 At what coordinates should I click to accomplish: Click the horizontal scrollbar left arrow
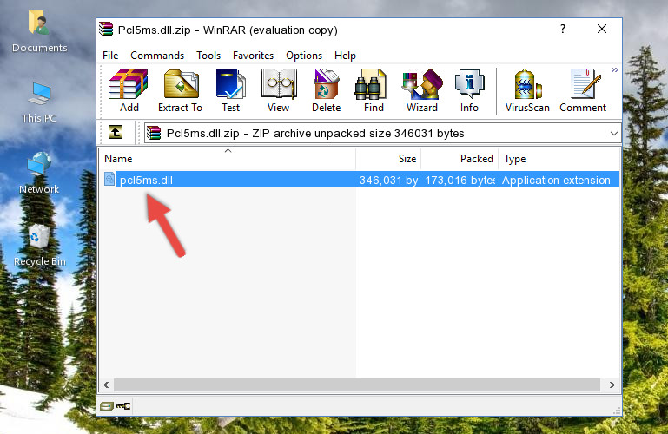click(107, 385)
